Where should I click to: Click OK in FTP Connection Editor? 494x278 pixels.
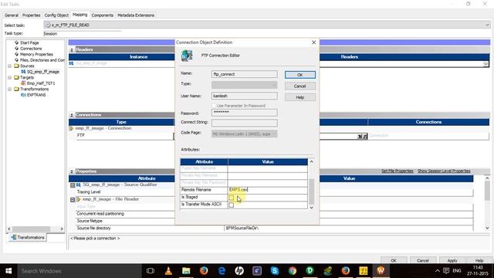point(300,75)
